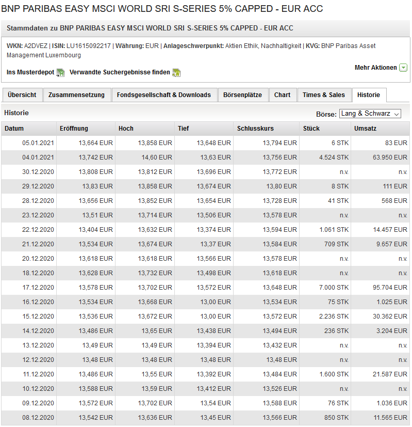This screenshot has width=412, height=427.
Task: Click the Verwandte Suchergebnisse finden icon
Action: pyautogui.click(x=176, y=73)
